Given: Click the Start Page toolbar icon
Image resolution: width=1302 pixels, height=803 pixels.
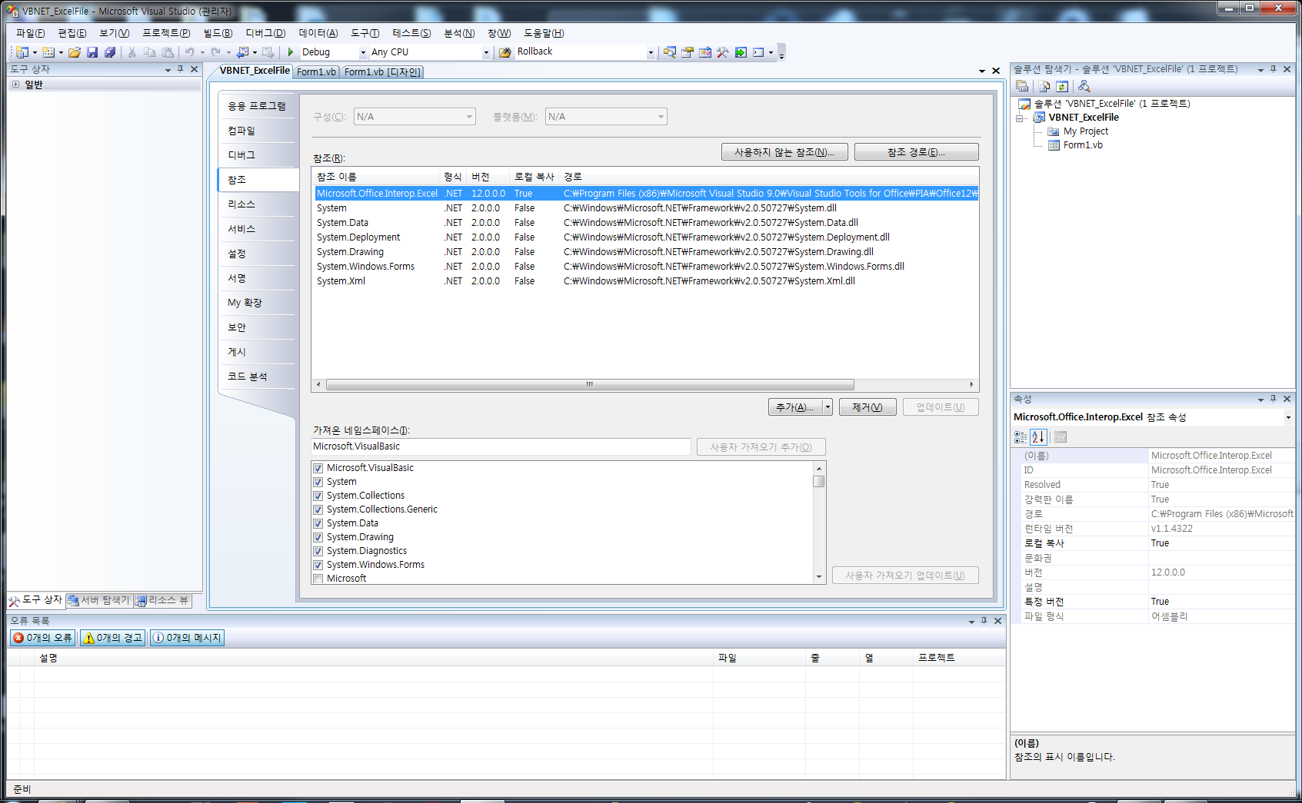Looking at the screenshot, I should (741, 52).
